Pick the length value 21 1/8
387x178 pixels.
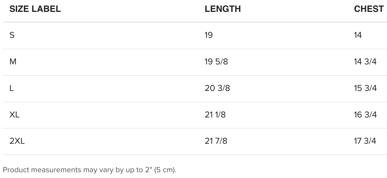tap(215, 115)
